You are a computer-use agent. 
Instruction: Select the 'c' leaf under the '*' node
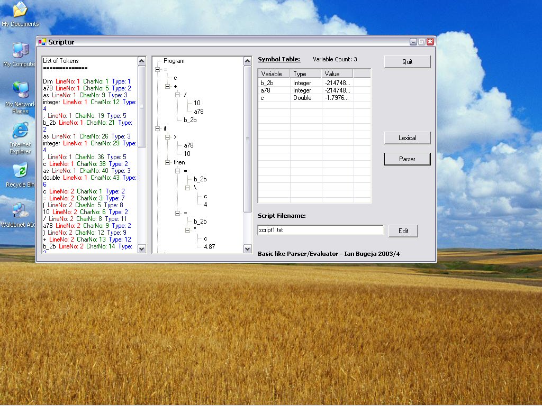[x=205, y=238]
